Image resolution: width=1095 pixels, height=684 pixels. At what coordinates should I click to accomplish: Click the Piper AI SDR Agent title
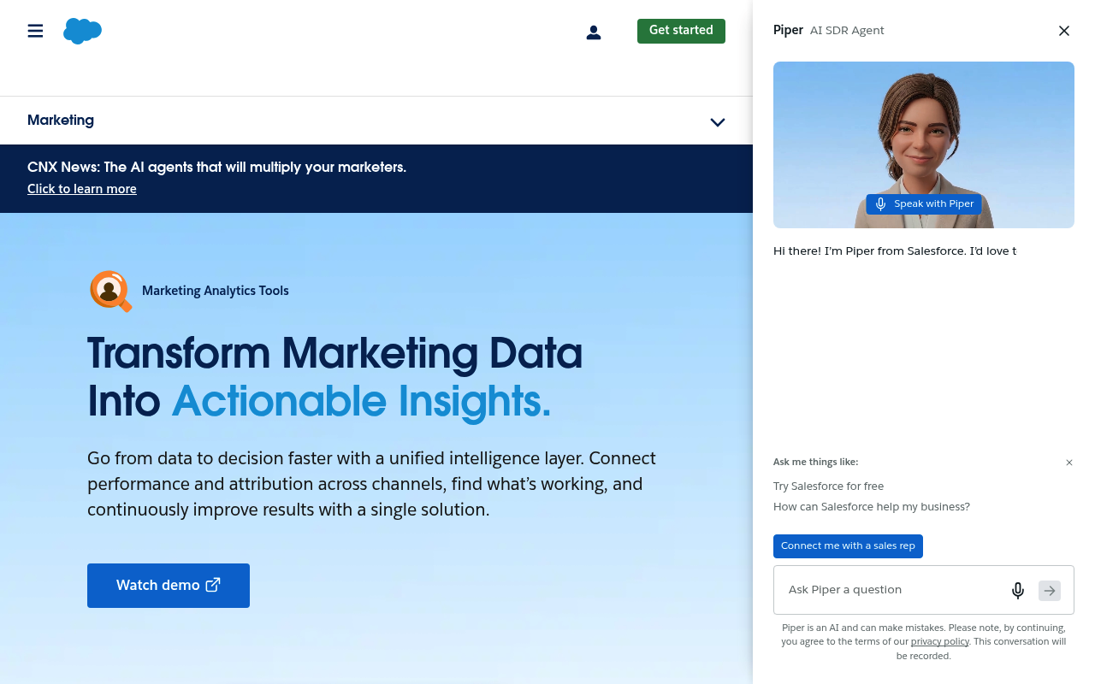pyautogui.click(x=829, y=30)
